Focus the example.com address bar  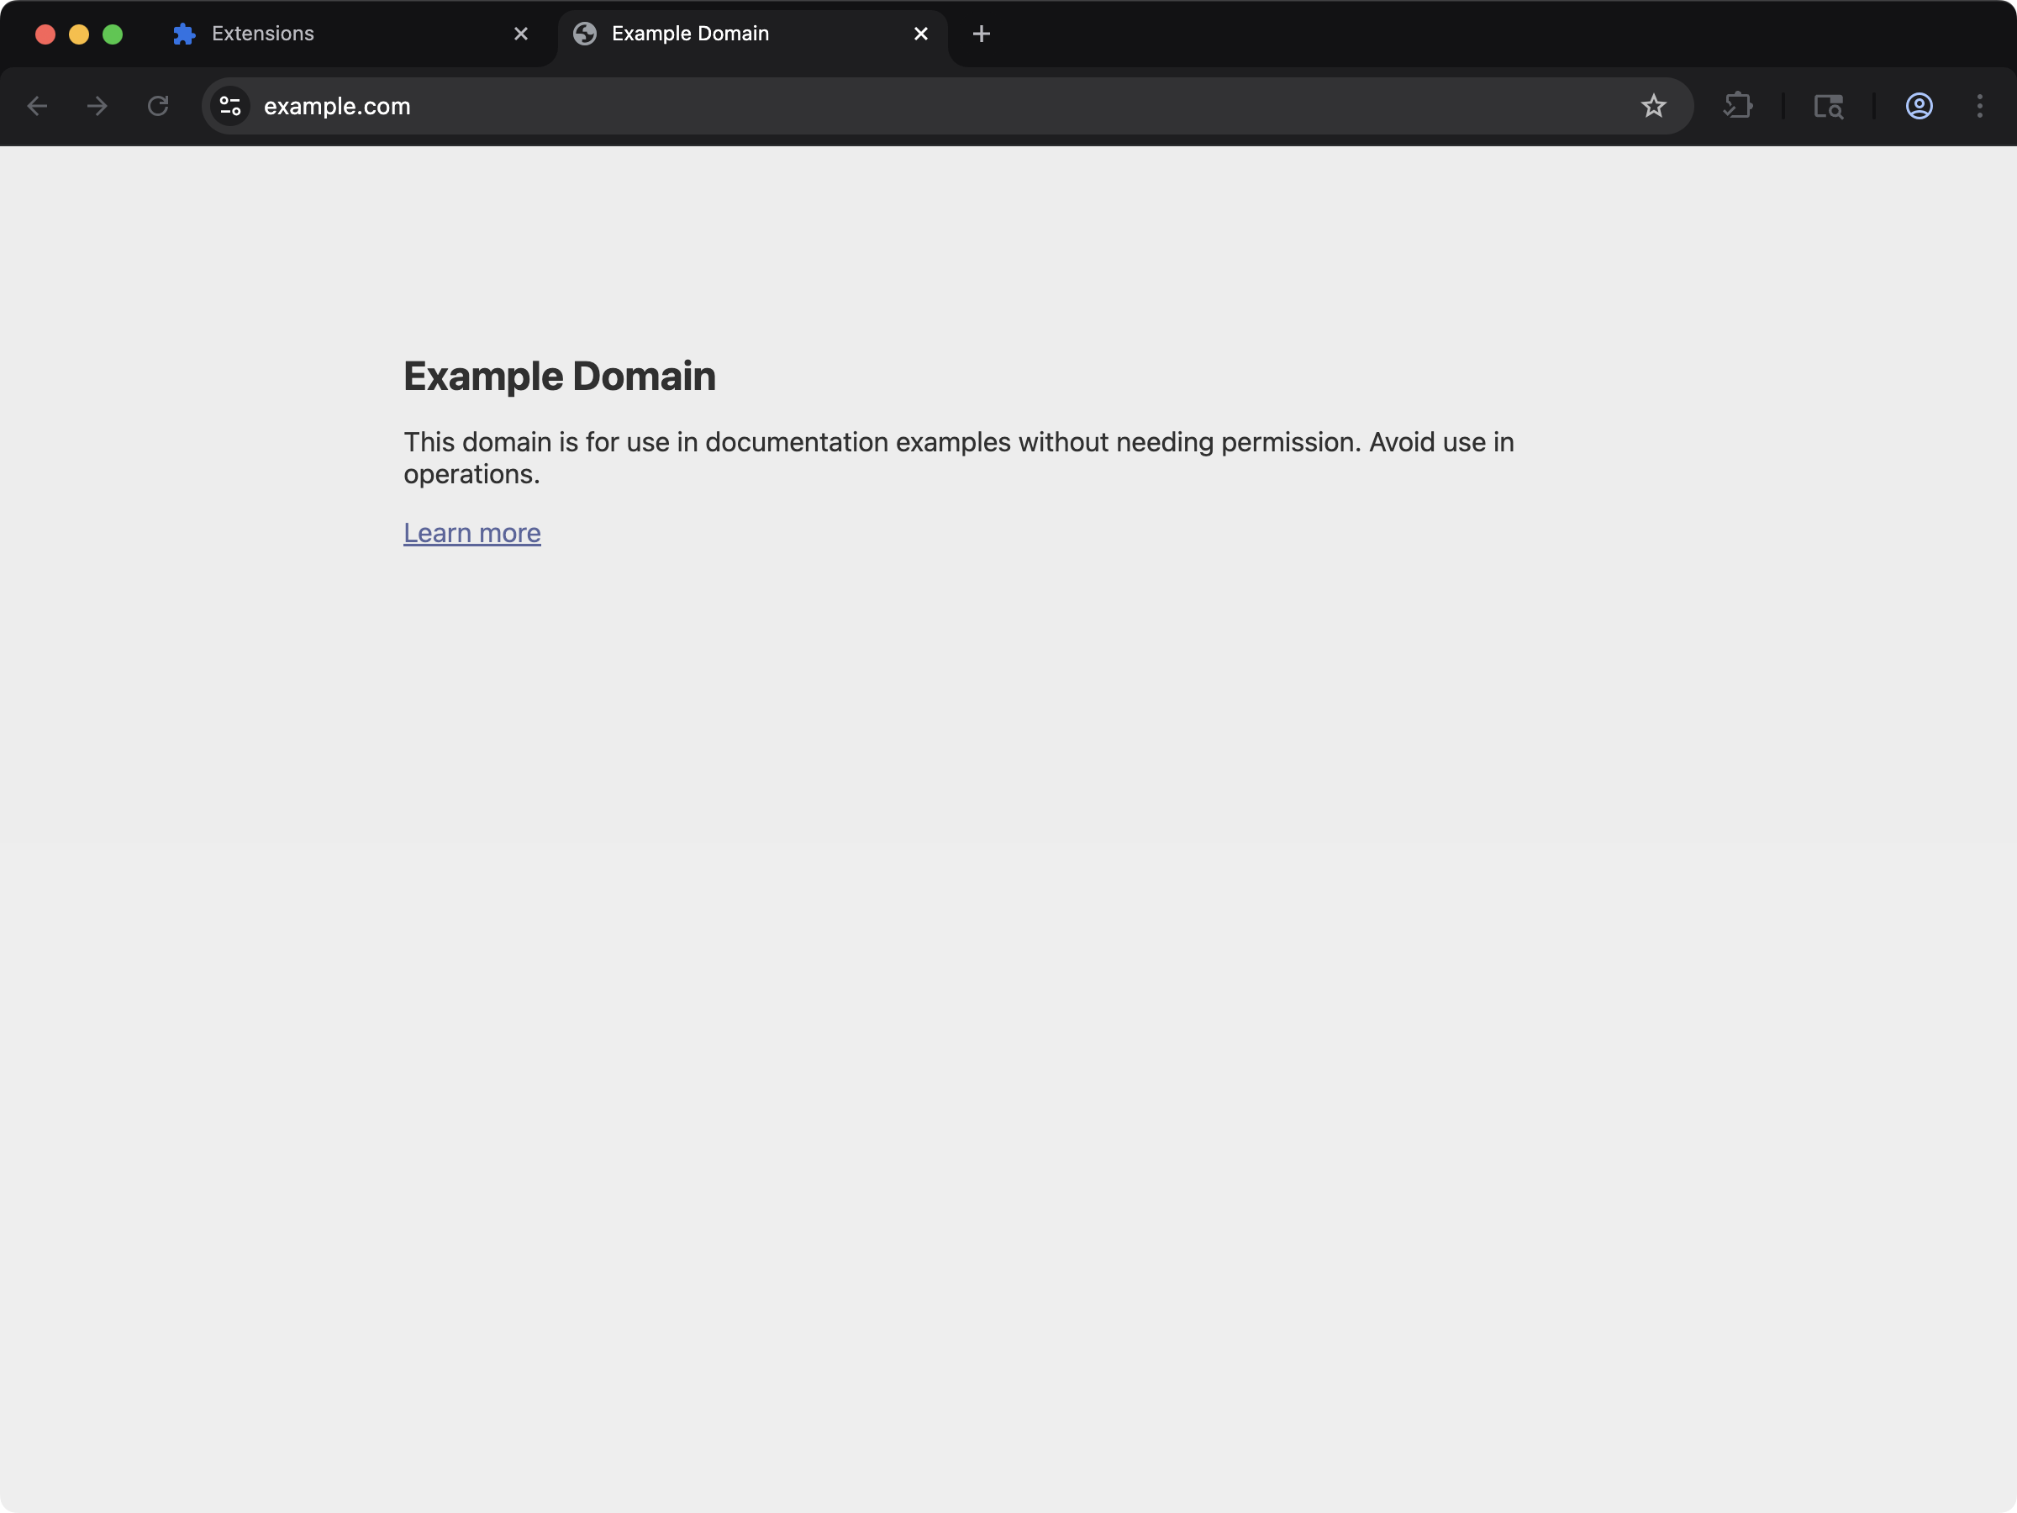820,106
